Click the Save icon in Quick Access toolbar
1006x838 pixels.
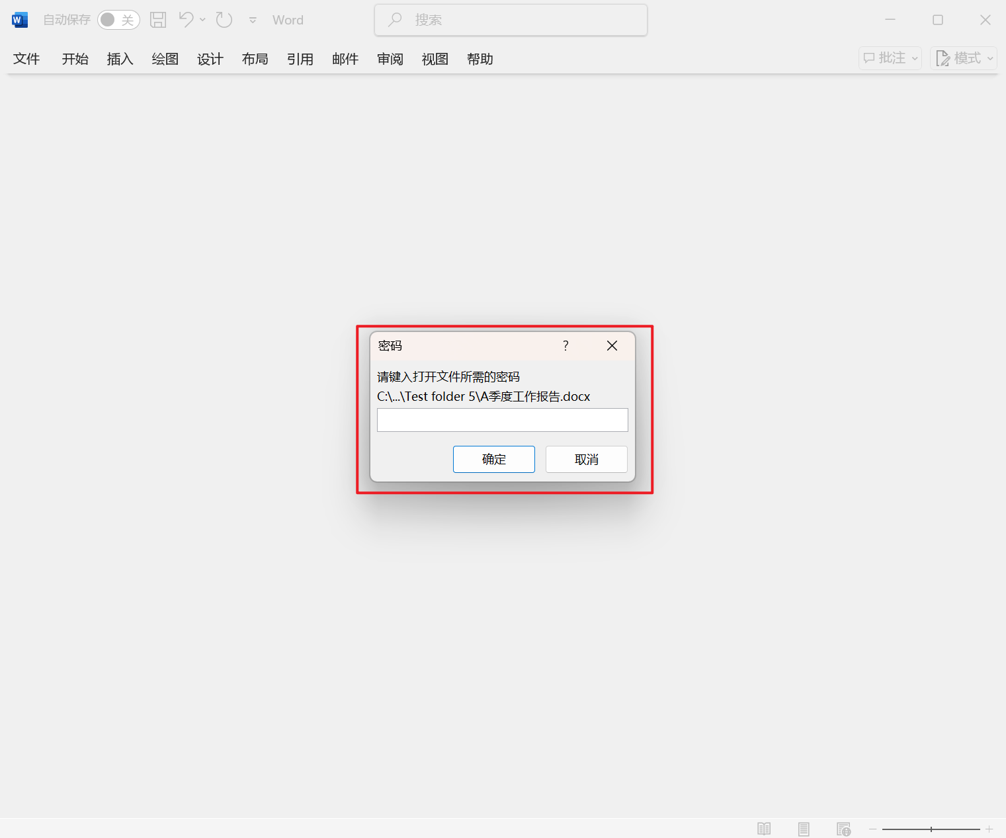(x=157, y=19)
